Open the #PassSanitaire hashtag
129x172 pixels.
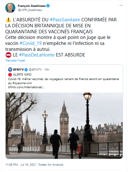tap(65, 20)
